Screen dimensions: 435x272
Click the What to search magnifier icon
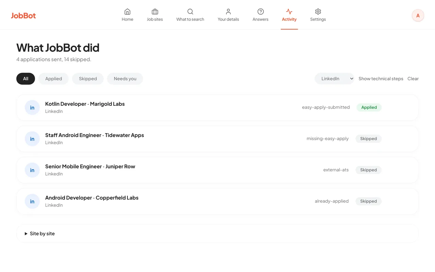point(190,12)
